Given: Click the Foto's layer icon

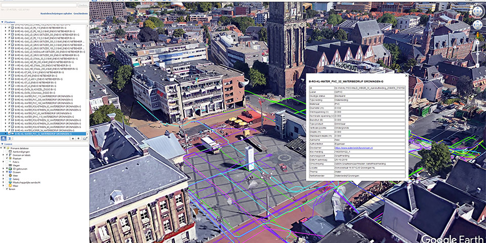Looking at the screenshot, I should tap(10, 162).
